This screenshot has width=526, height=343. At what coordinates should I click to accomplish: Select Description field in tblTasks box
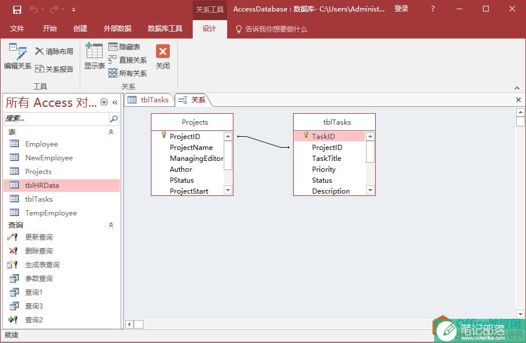[x=331, y=191]
